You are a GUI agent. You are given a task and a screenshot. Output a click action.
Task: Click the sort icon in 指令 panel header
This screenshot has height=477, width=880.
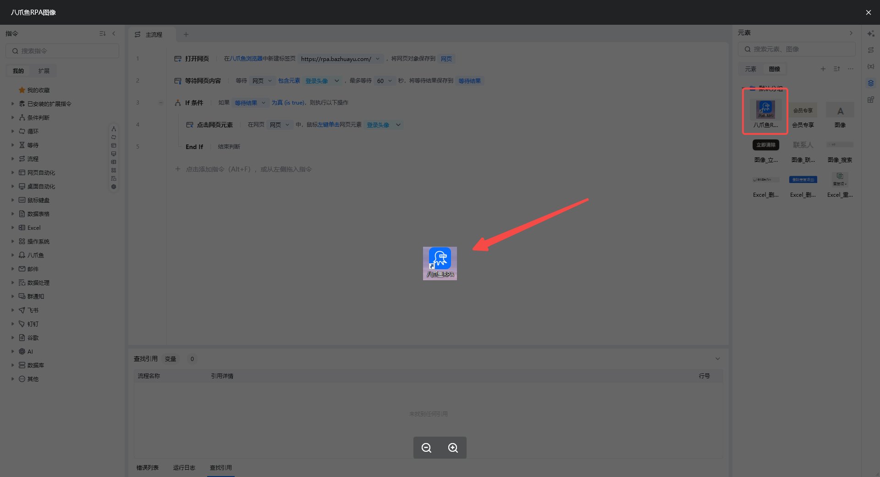pyautogui.click(x=102, y=33)
